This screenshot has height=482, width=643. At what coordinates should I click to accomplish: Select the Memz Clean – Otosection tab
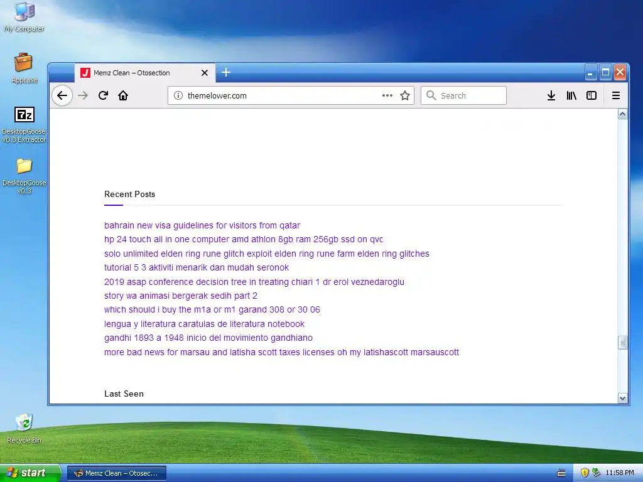[x=144, y=73]
